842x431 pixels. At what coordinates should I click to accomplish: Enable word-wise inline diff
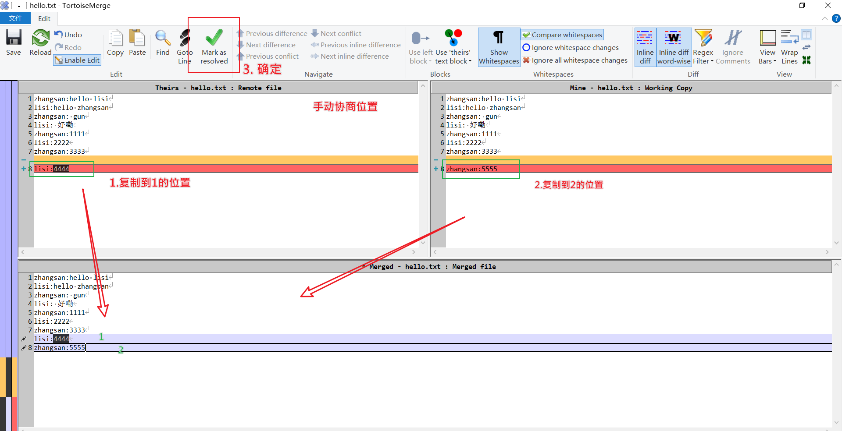674,46
